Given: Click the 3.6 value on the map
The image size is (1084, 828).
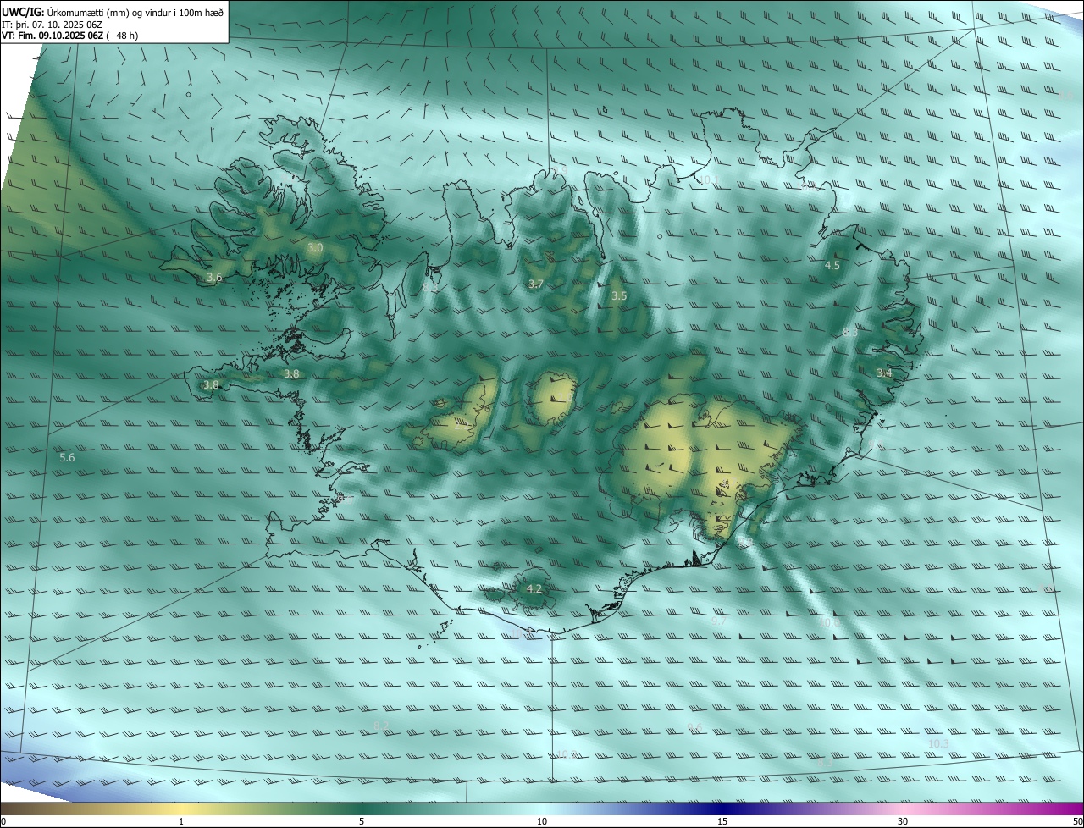Looking at the screenshot, I should (x=214, y=277).
